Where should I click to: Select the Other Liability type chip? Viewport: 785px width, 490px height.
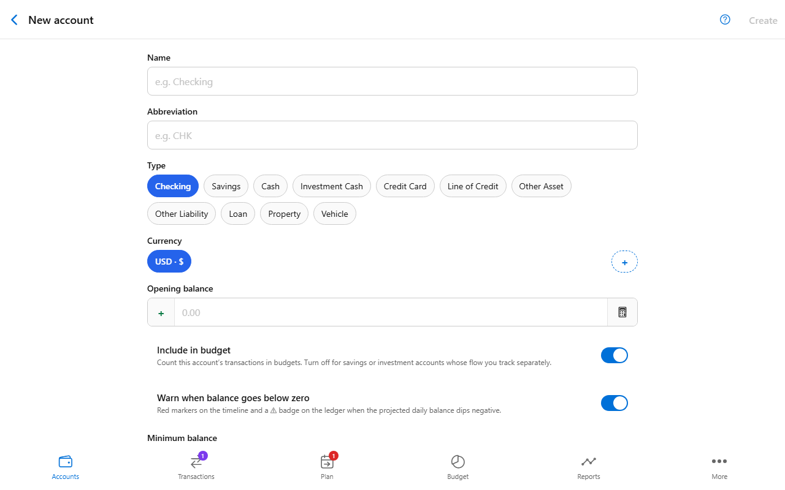click(182, 214)
